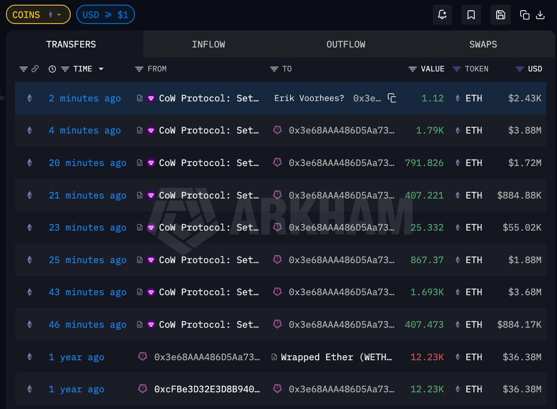This screenshot has width=557, height=409.
Task: Copy the Erik Voorhees address
Action: [392, 98]
